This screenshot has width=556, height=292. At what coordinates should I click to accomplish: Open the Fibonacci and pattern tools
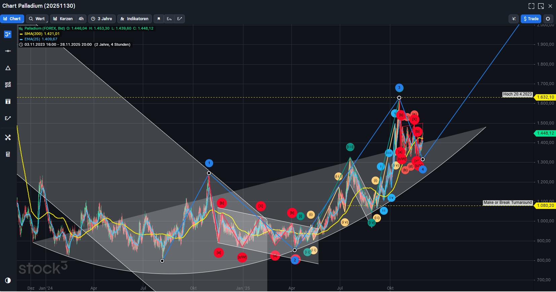(x=8, y=85)
